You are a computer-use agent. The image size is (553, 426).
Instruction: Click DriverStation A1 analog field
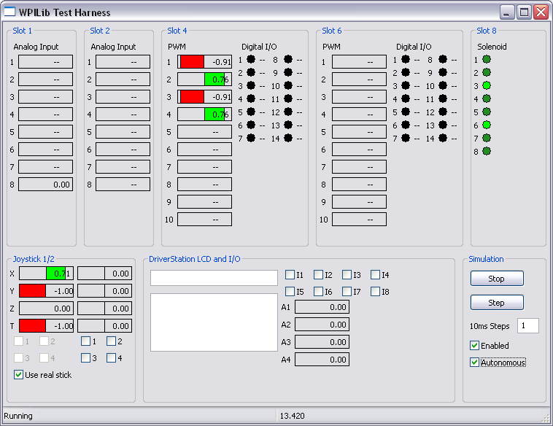tap(322, 307)
